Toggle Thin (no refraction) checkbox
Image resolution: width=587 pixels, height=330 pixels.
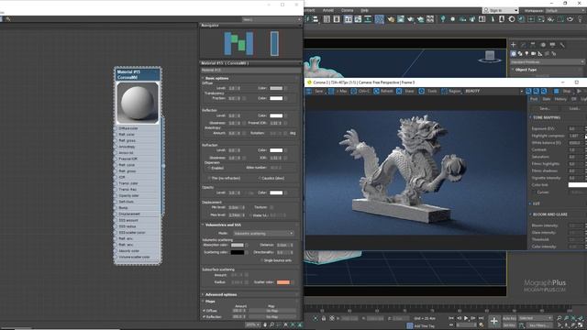pyautogui.click(x=209, y=178)
